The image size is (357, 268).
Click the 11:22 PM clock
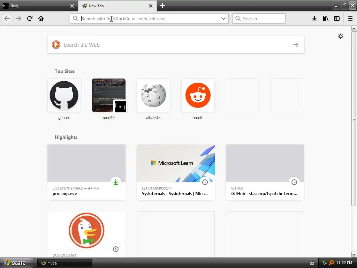tap(344, 263)
